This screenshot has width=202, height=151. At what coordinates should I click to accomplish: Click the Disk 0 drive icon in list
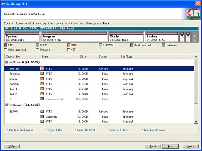click(11, 62)
